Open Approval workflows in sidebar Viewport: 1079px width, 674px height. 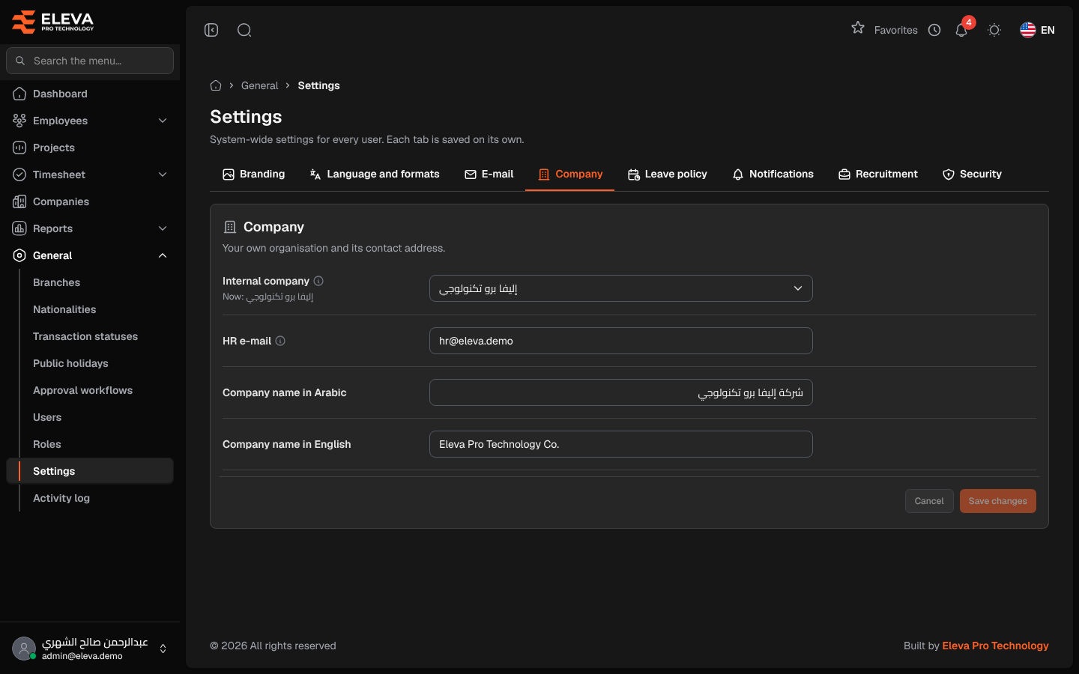pyautogui.click(x=82, y=390)
